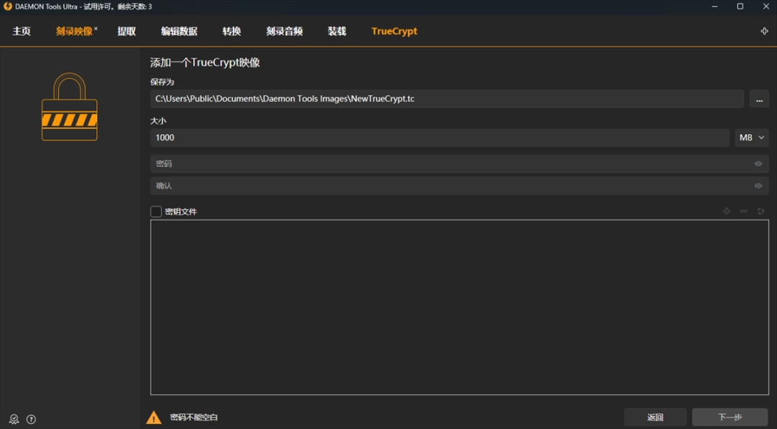Click the generate key file refresh icon
The height and width of the screenshot is (429, 777).
pyautogui.click(x=761, y=211)
